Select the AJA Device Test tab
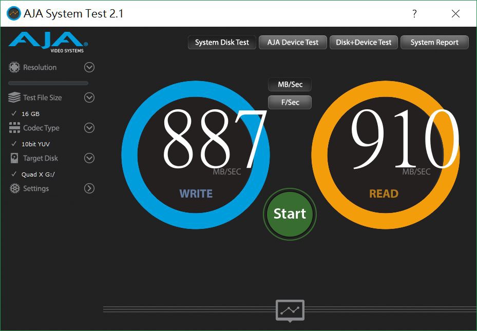Screen dimensions: 477x331 [293, 42]
